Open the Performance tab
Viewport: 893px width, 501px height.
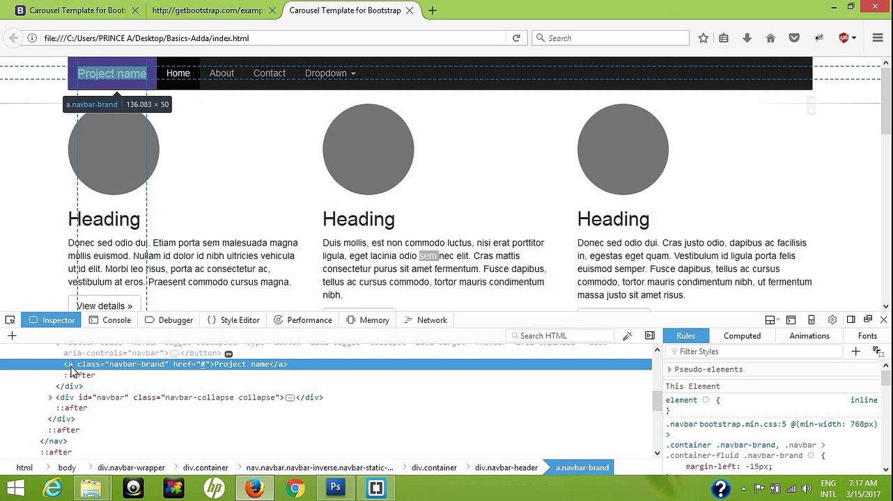302,320
